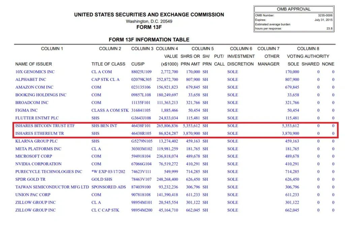Screen dimensions: 345x225
Task: Select META PLATFORMS INC issuer name
Action: 38,149
